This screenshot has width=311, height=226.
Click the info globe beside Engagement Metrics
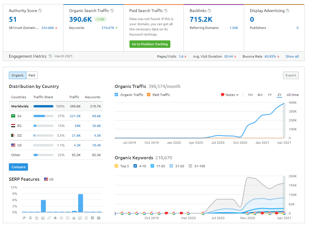click(50, 56)
